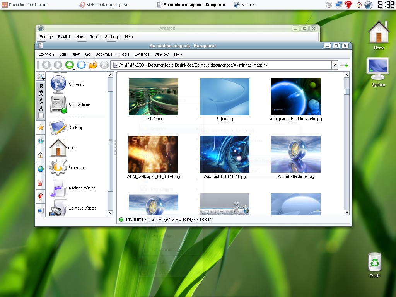Open the network globe sidebar tab
This screenshot has width=396, height=297.
pyautogui.click(x=41, y=169)
